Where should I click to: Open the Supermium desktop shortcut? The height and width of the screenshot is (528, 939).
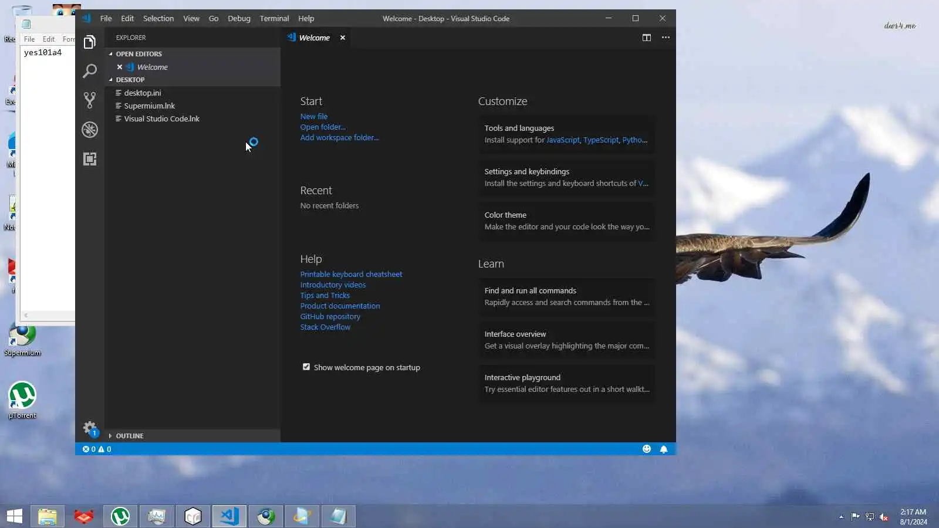pyautogui.click(x=22, y=340)
